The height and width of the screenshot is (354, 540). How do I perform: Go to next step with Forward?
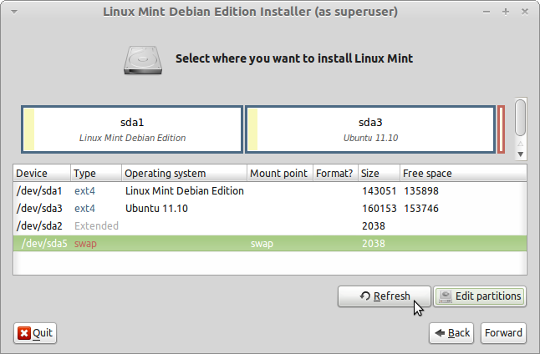(x=503, y=333)
